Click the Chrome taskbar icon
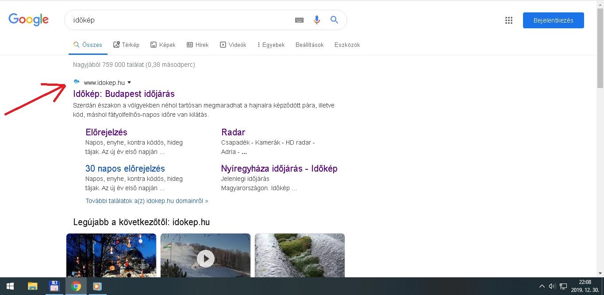 click(x=76, y=286)
